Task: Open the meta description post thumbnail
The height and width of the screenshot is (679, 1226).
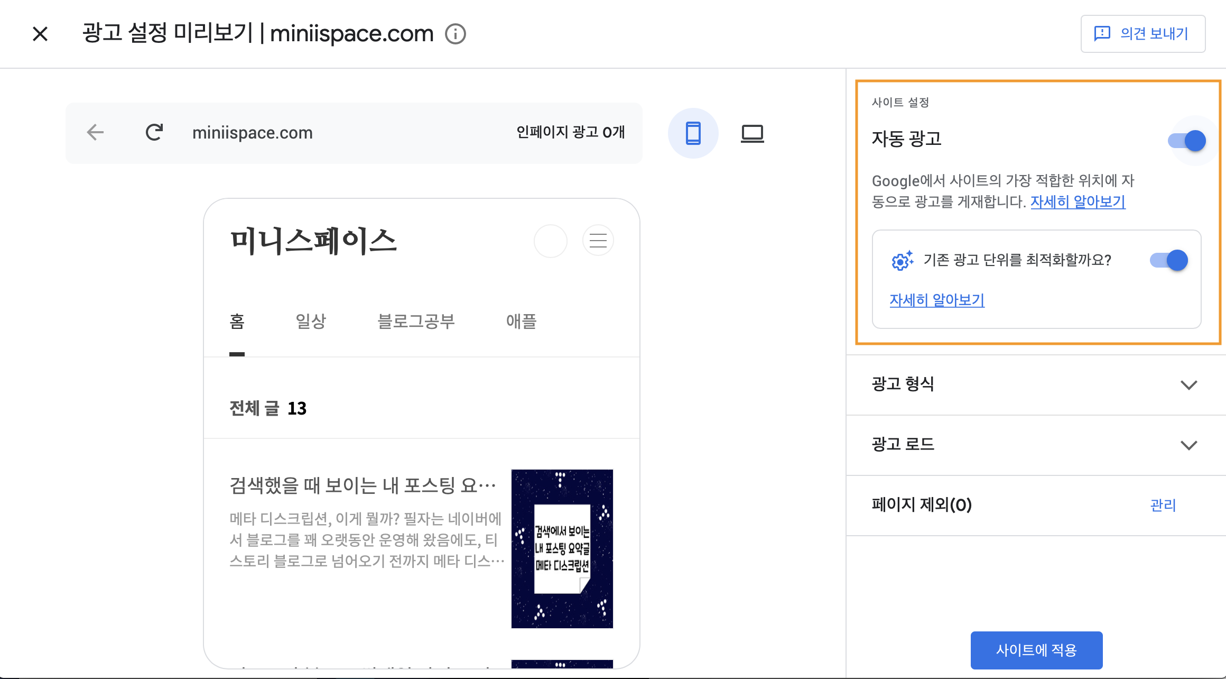Action: point(562,548)
